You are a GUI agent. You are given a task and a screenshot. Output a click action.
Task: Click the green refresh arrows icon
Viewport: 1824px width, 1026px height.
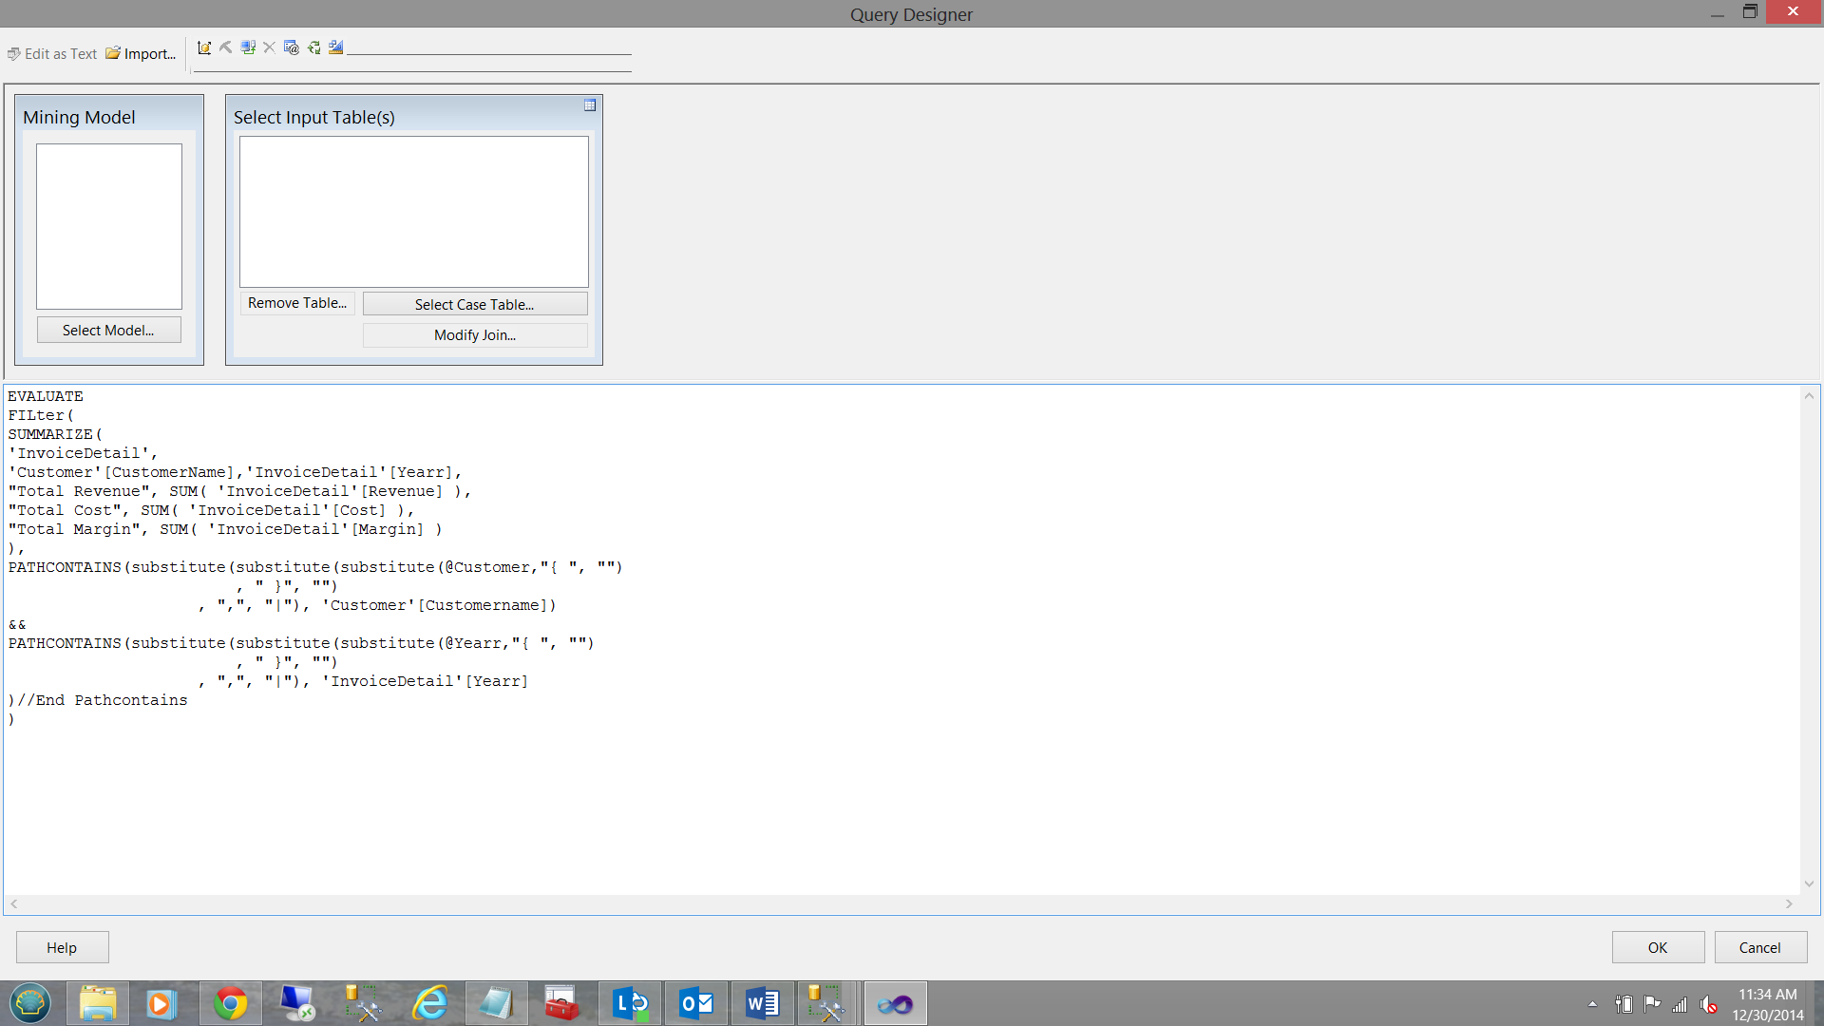pos(313,47)
